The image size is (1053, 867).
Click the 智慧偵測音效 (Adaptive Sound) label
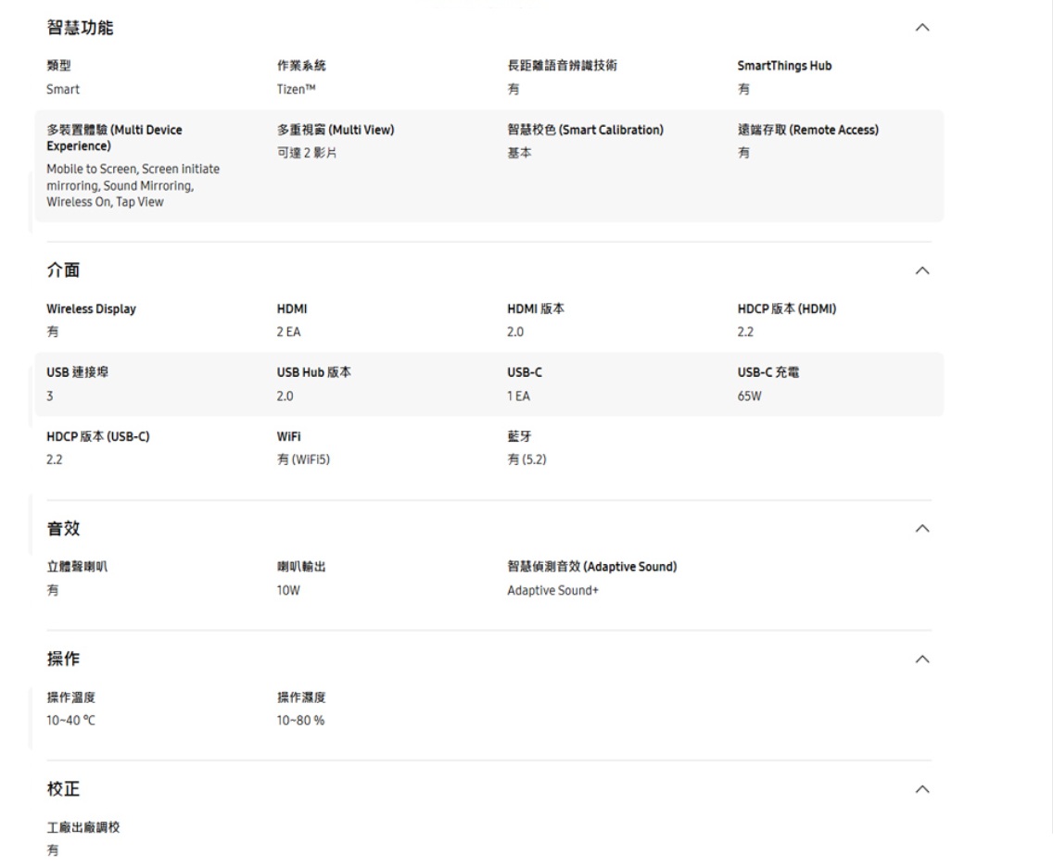tap(585, 568)
